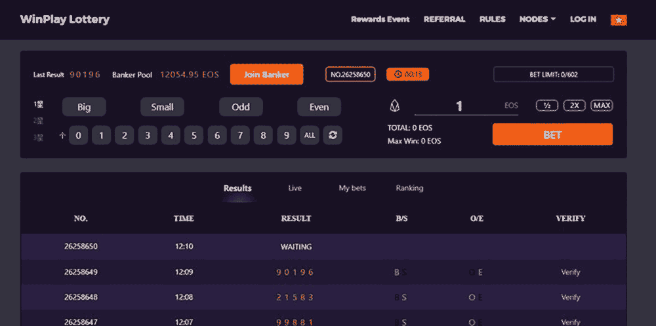Select the Big bet option
Screen dimensions: 656x326
coord(84,107)
